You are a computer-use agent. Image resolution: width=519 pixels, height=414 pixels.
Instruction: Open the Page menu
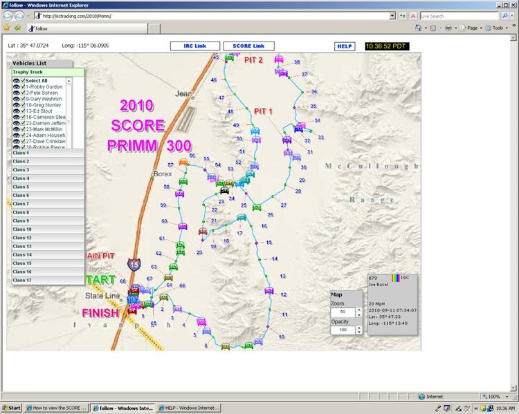pos(472,28)
